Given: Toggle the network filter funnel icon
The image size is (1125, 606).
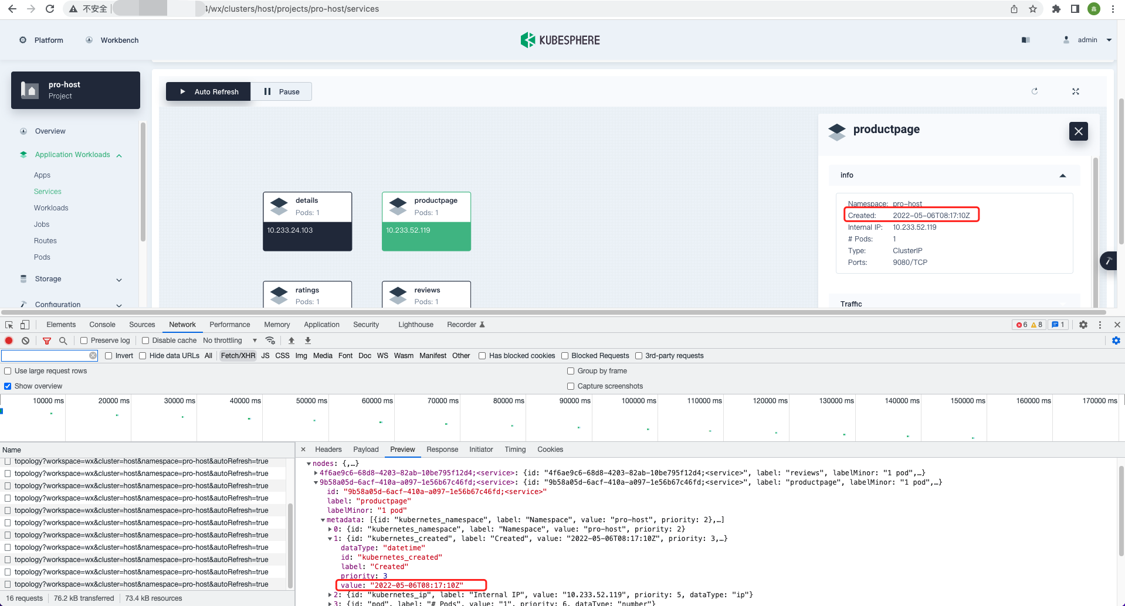Looking at the screenshot, I should [x=47, y=341].
